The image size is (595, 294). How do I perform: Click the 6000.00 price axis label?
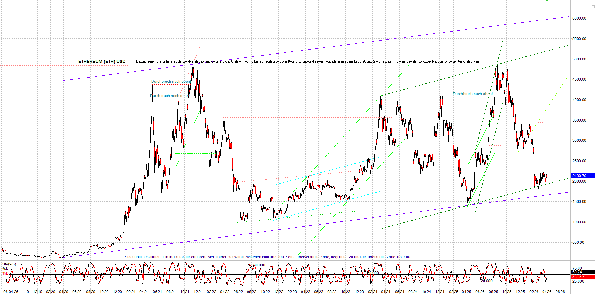pyautogui.click(x=579, y=18)
